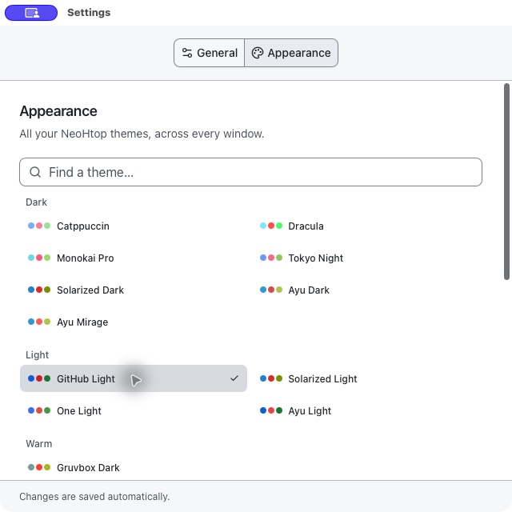
Task: Select the Ayu Dark theme
Action: tap(367, 290)
